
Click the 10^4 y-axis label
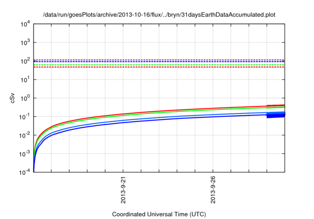(x=26, y=24)
